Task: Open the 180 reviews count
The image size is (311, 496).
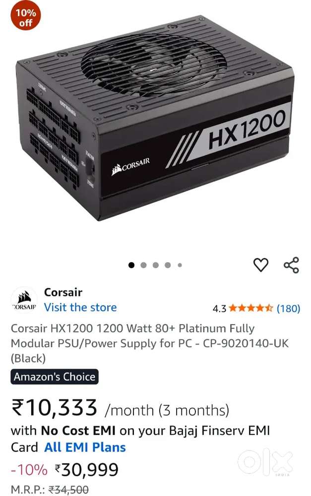Action: 288,308
